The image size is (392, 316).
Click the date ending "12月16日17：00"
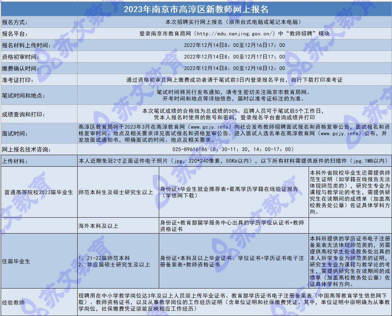click(235, 45)
